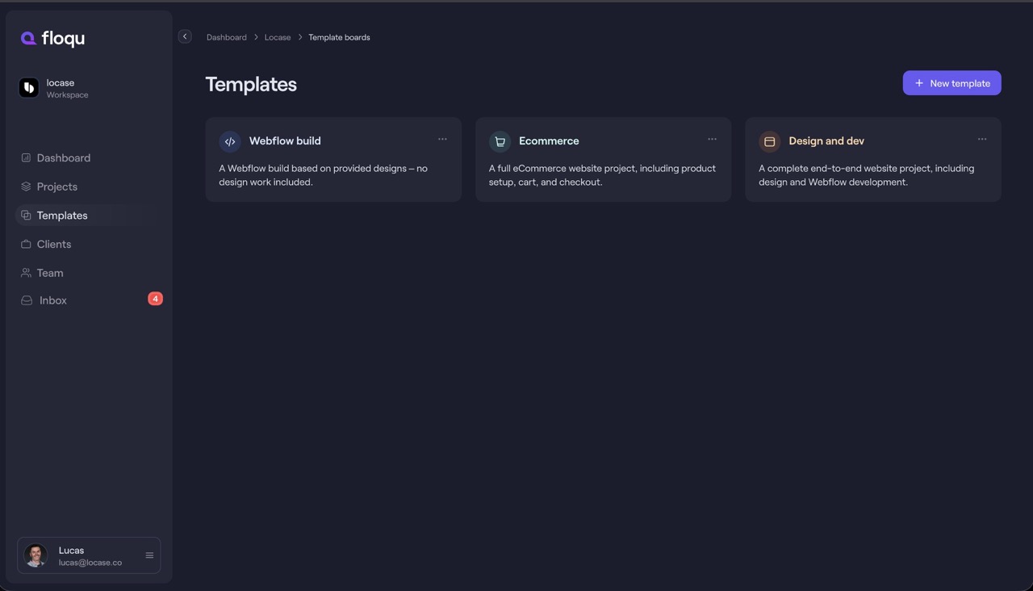Click the Webflow build code icon
This screenshot has height=591, width=1033.
tap(230, 141)
